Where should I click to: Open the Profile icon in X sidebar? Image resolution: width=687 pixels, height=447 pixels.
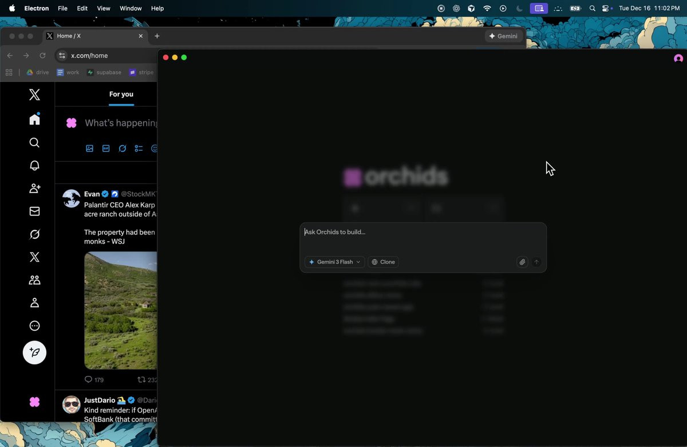pyautogui.click(x=34, y=303)
